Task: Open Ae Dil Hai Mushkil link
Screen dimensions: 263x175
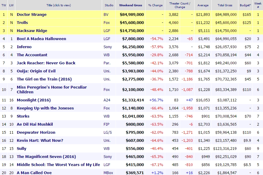Action: click(x=35, y=124)
